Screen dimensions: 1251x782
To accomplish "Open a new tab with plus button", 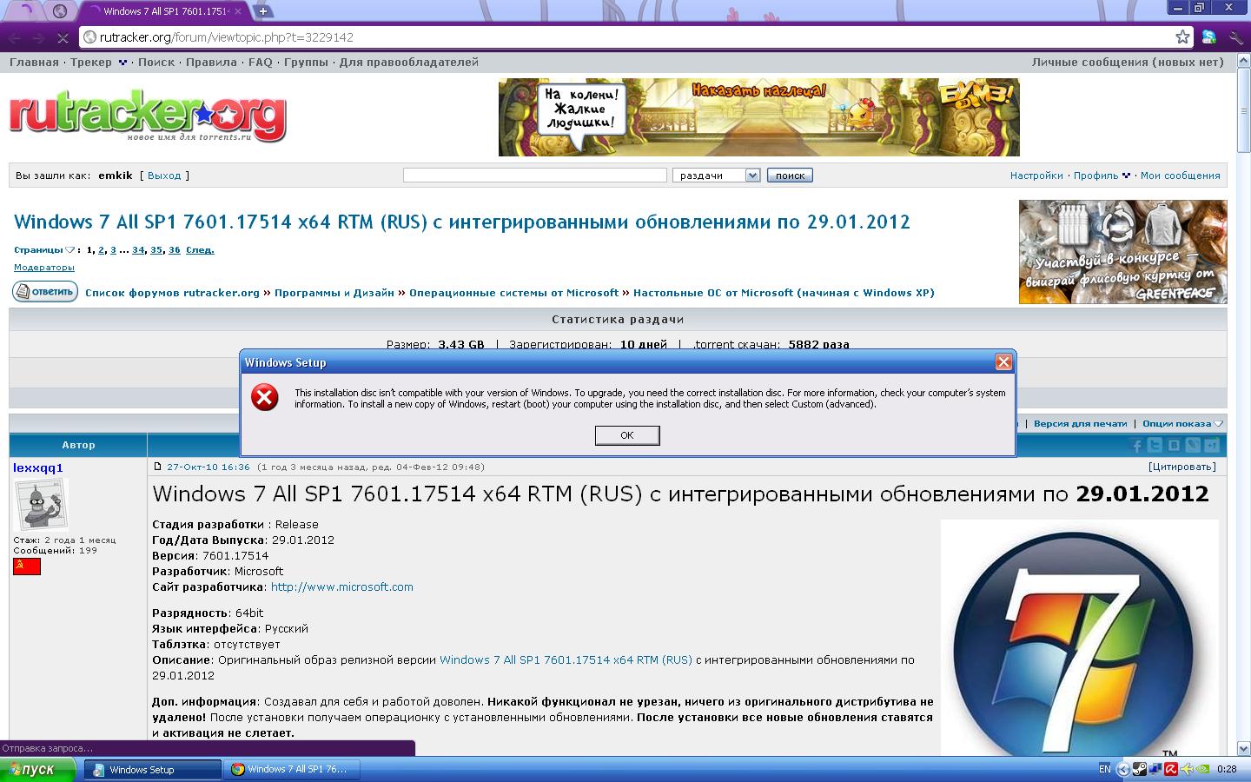I will click(263, 11).
